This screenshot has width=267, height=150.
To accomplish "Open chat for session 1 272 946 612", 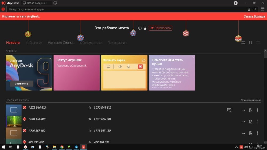I will pyautogui.click(x=229, y=110).
